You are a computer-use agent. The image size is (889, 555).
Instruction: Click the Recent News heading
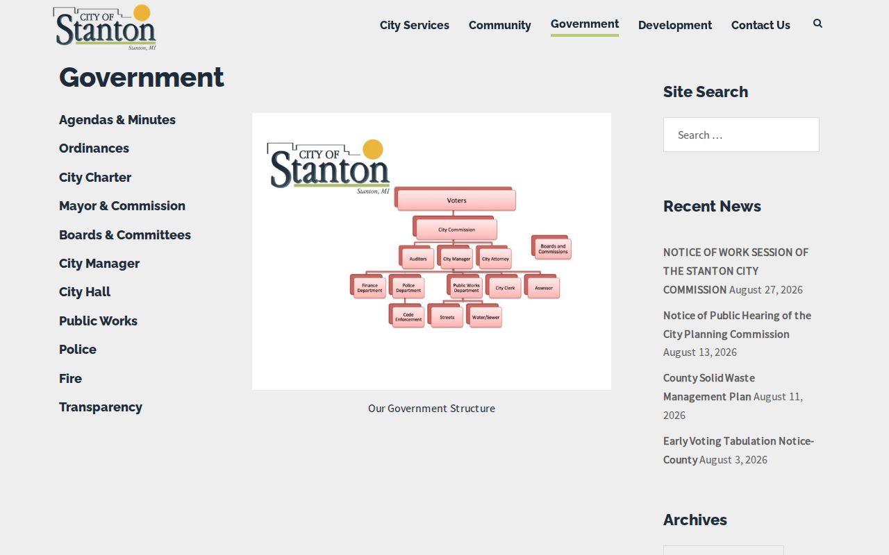tap(712, 206)
